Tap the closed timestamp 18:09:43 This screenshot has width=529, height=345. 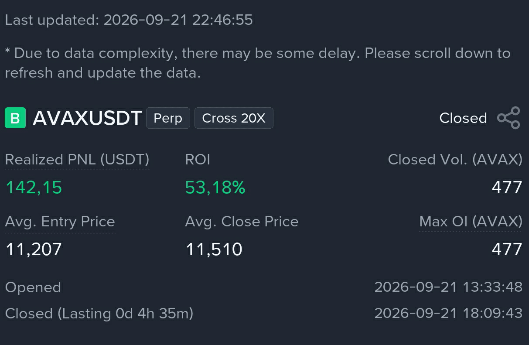(448, 313)
